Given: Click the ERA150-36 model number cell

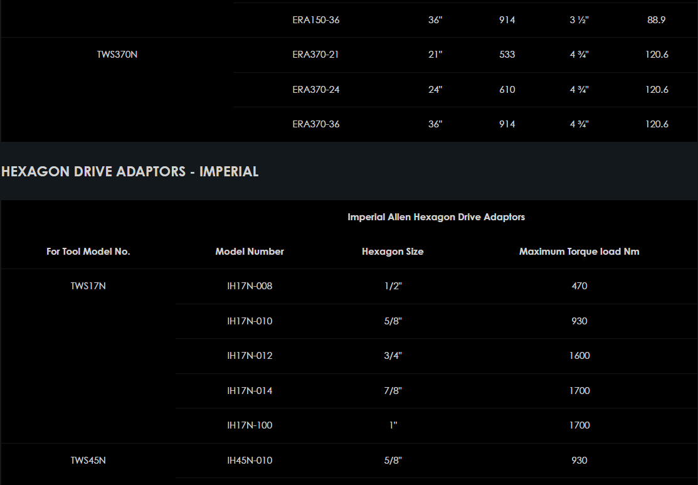Looking at the screenshot, I should click(x=315, y=20).
